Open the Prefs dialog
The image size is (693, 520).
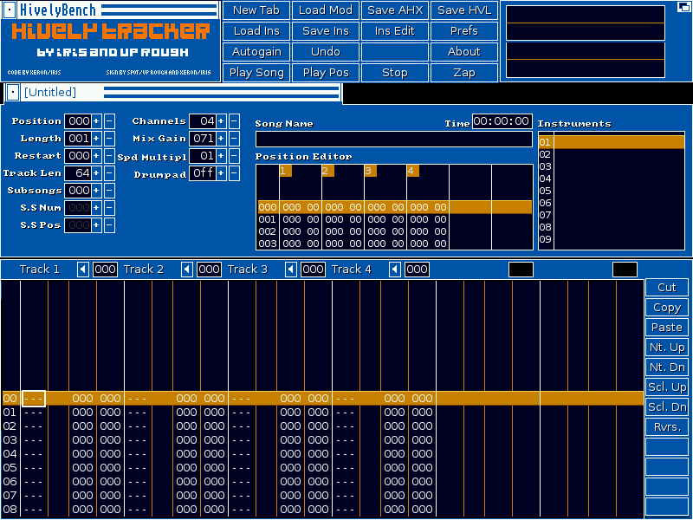464,31
